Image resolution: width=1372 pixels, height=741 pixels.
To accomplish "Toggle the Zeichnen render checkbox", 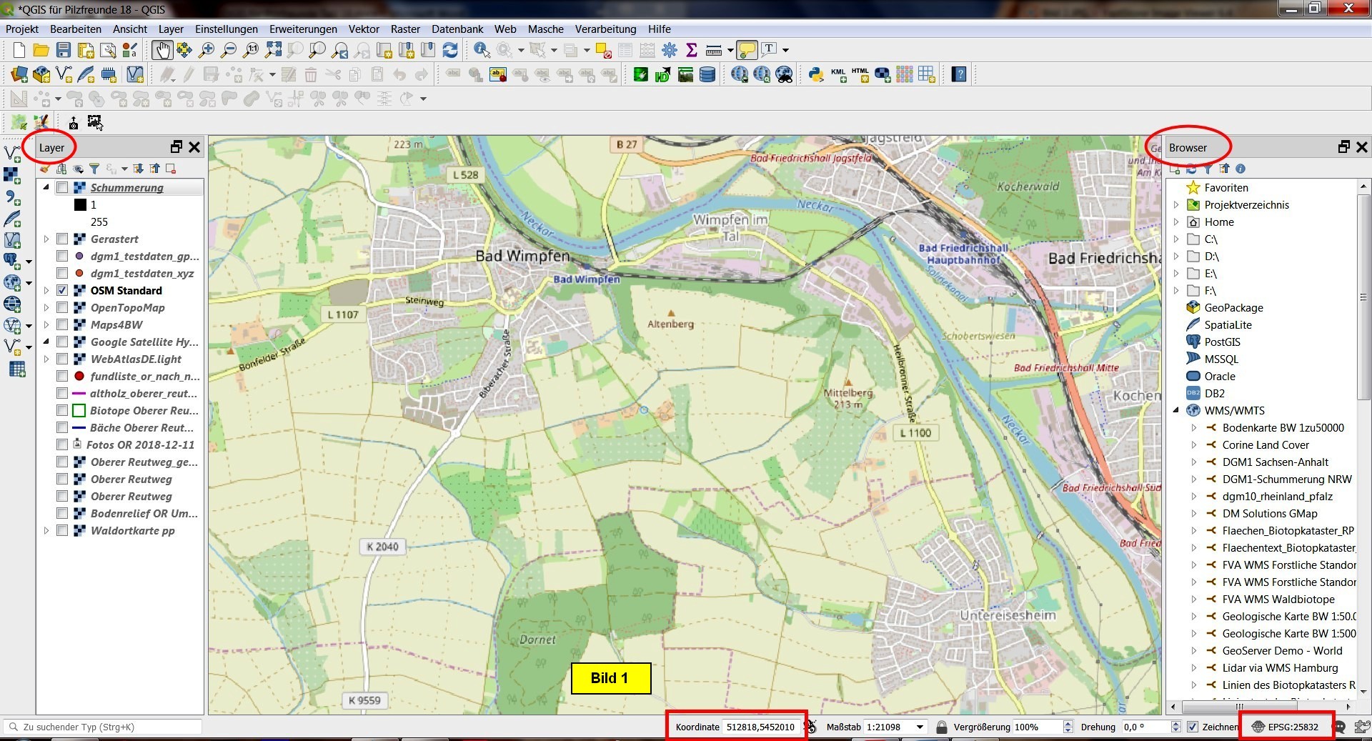I will coord(1192,727).
